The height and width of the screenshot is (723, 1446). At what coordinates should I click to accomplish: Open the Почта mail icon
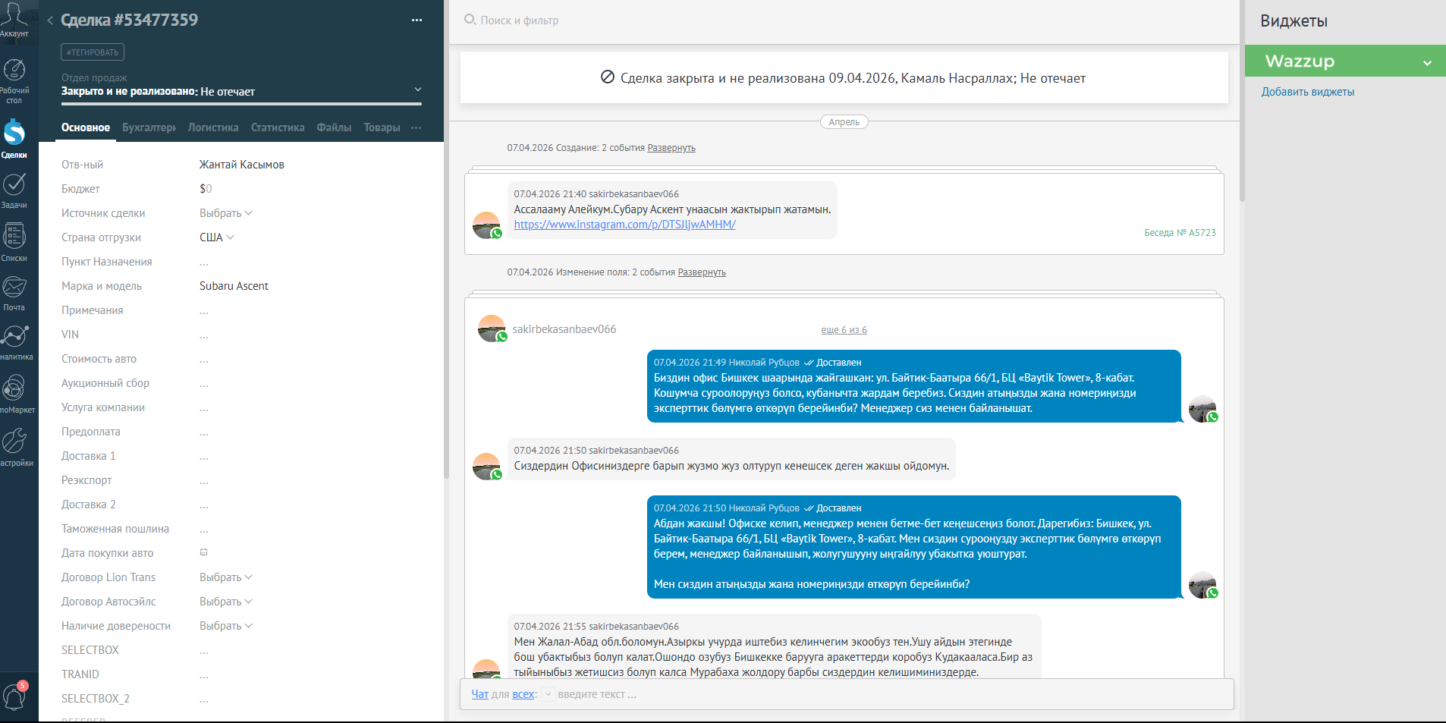[14, 293]
